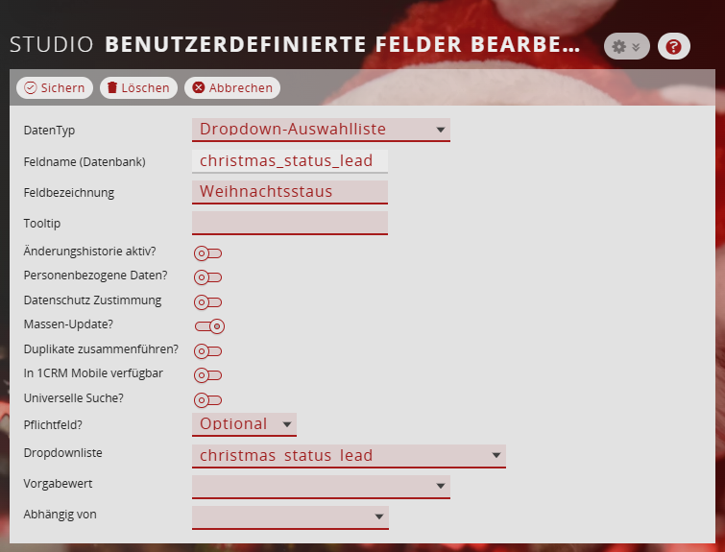Click the Abbrechen cancel button
The height and width of the screenshot is (552, 725).
pos(232,87)
